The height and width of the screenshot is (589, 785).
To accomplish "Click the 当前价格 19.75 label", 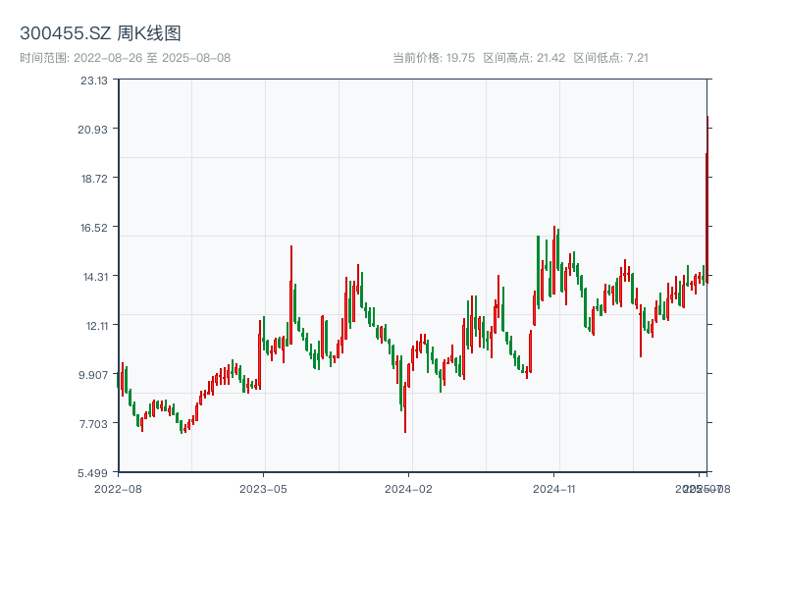I will click(x=433, y=58).
